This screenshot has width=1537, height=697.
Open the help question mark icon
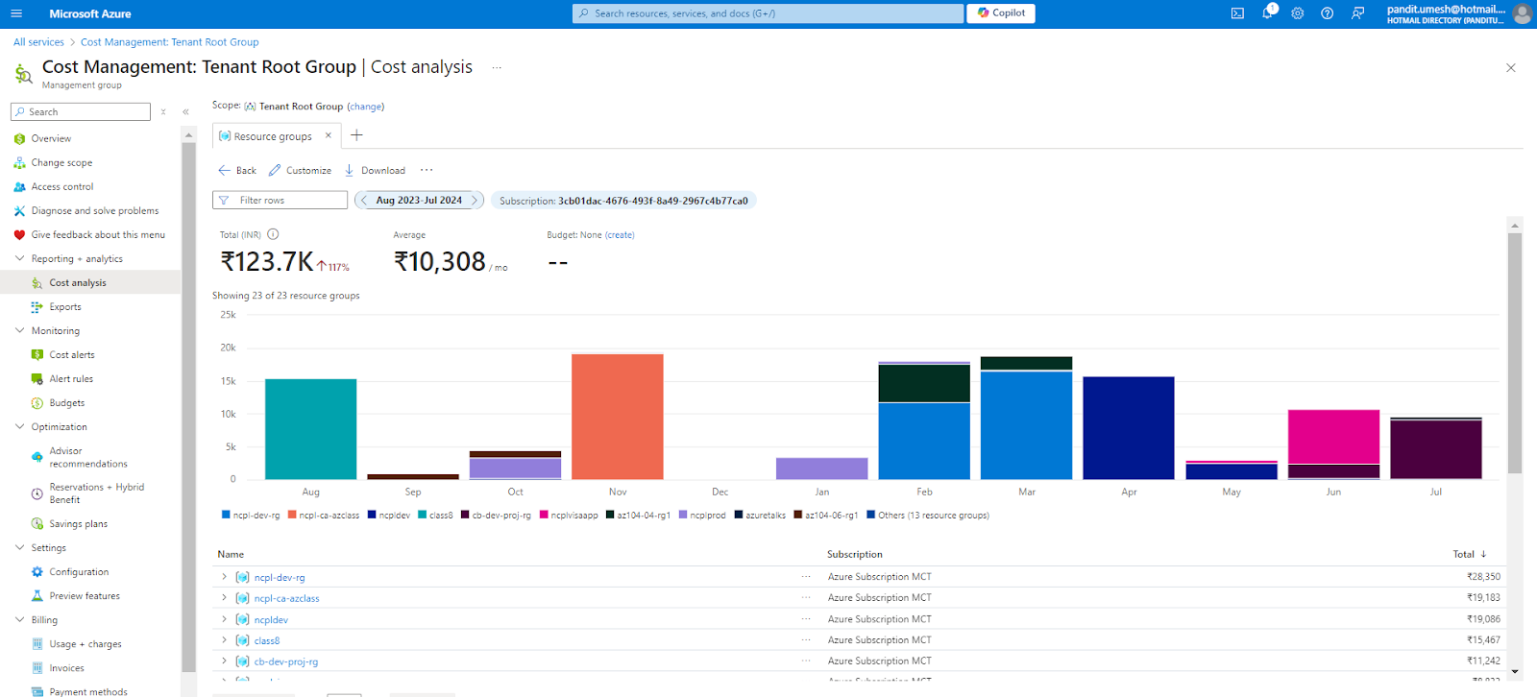tap(1327, 13)
